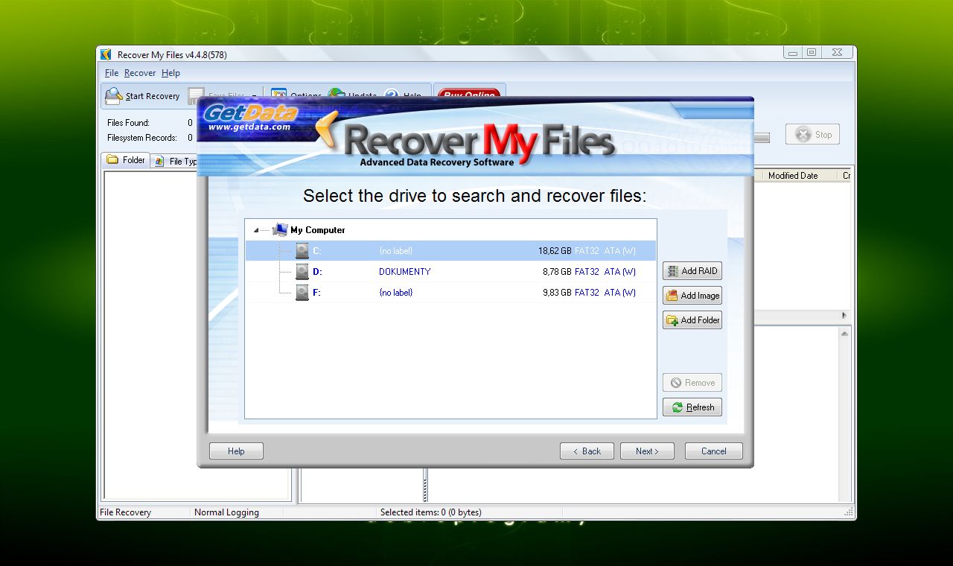This screenshot has width=953, height=566.
Task: Click the File Type tab icon
Action: pos(160,162)
